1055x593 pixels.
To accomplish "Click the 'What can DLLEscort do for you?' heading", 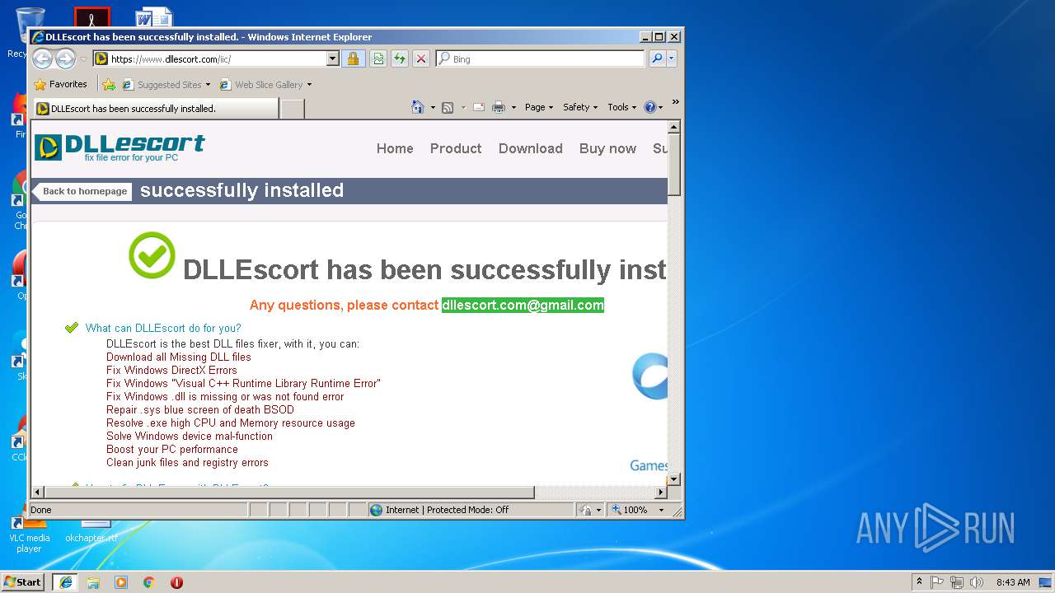I will (x=163, y=328).
